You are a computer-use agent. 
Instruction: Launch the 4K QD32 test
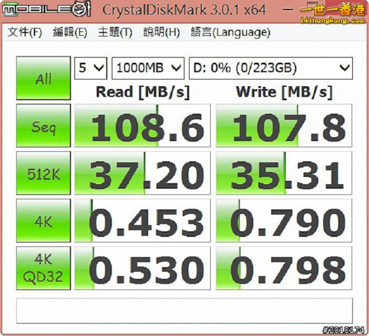click(x=44, y=269)
